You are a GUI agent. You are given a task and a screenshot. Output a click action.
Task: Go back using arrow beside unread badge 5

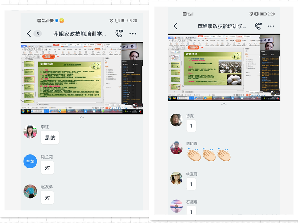(29, 34)
